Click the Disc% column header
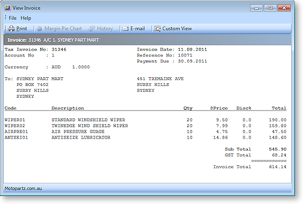Screen dimensions: 303x204 243,108
